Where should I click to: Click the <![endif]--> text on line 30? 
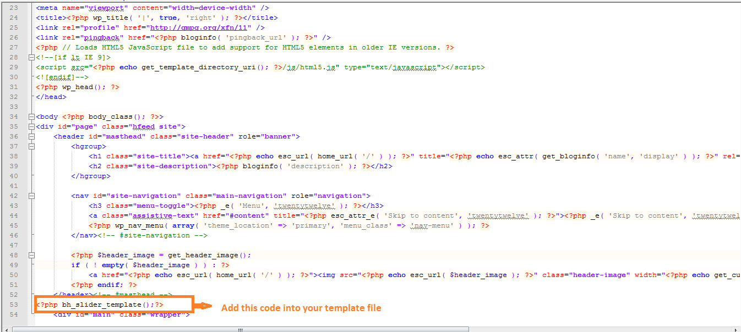62,77
